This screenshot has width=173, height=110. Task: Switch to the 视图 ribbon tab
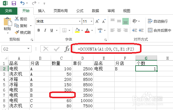(127, 11)
